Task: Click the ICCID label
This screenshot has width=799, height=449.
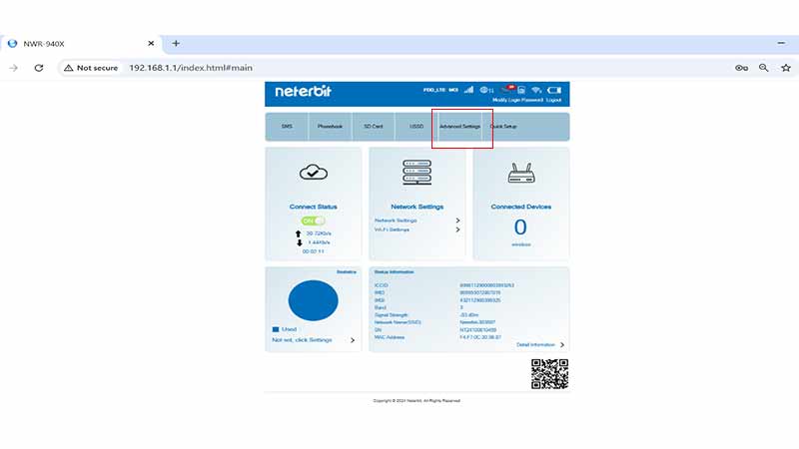Action: [382, 285]
